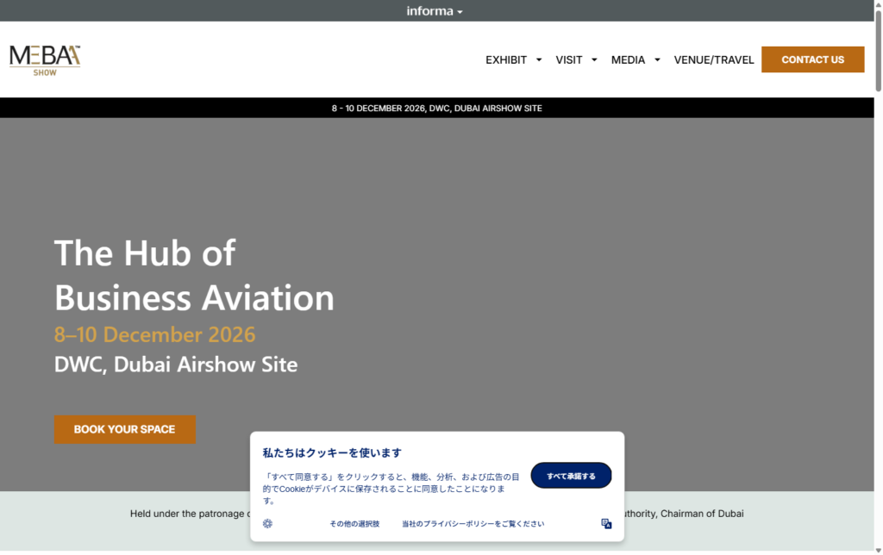Image resolution: width=883 pixels, height=555 pixels.
Task: Click the Hub of Business Aviation headline
Action: click(194, 276)
